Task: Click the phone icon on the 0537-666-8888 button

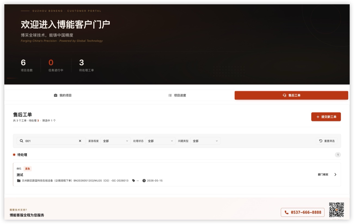Action: pyautogui.click(x=286, y=212)
